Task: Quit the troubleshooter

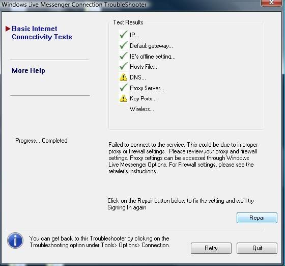Action: point(257,248)
